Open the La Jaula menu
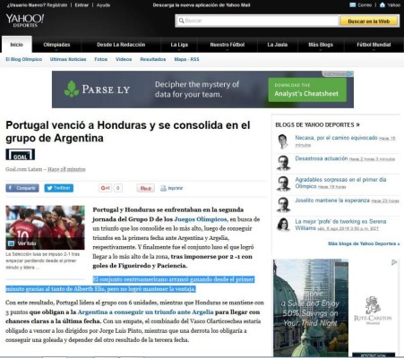The height and width of the screenshot is (358, 404). (x=277, y=45)
